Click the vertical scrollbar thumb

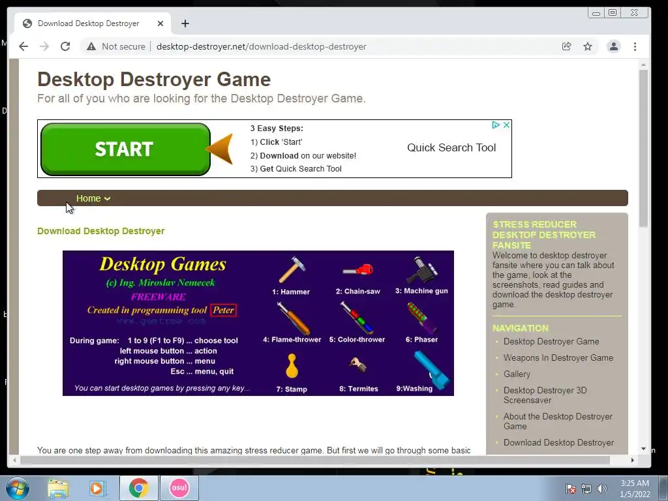(x=643, y=148)
